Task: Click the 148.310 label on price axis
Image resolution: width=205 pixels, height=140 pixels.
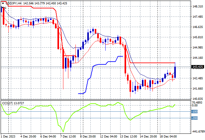Action: pos(198,6)
